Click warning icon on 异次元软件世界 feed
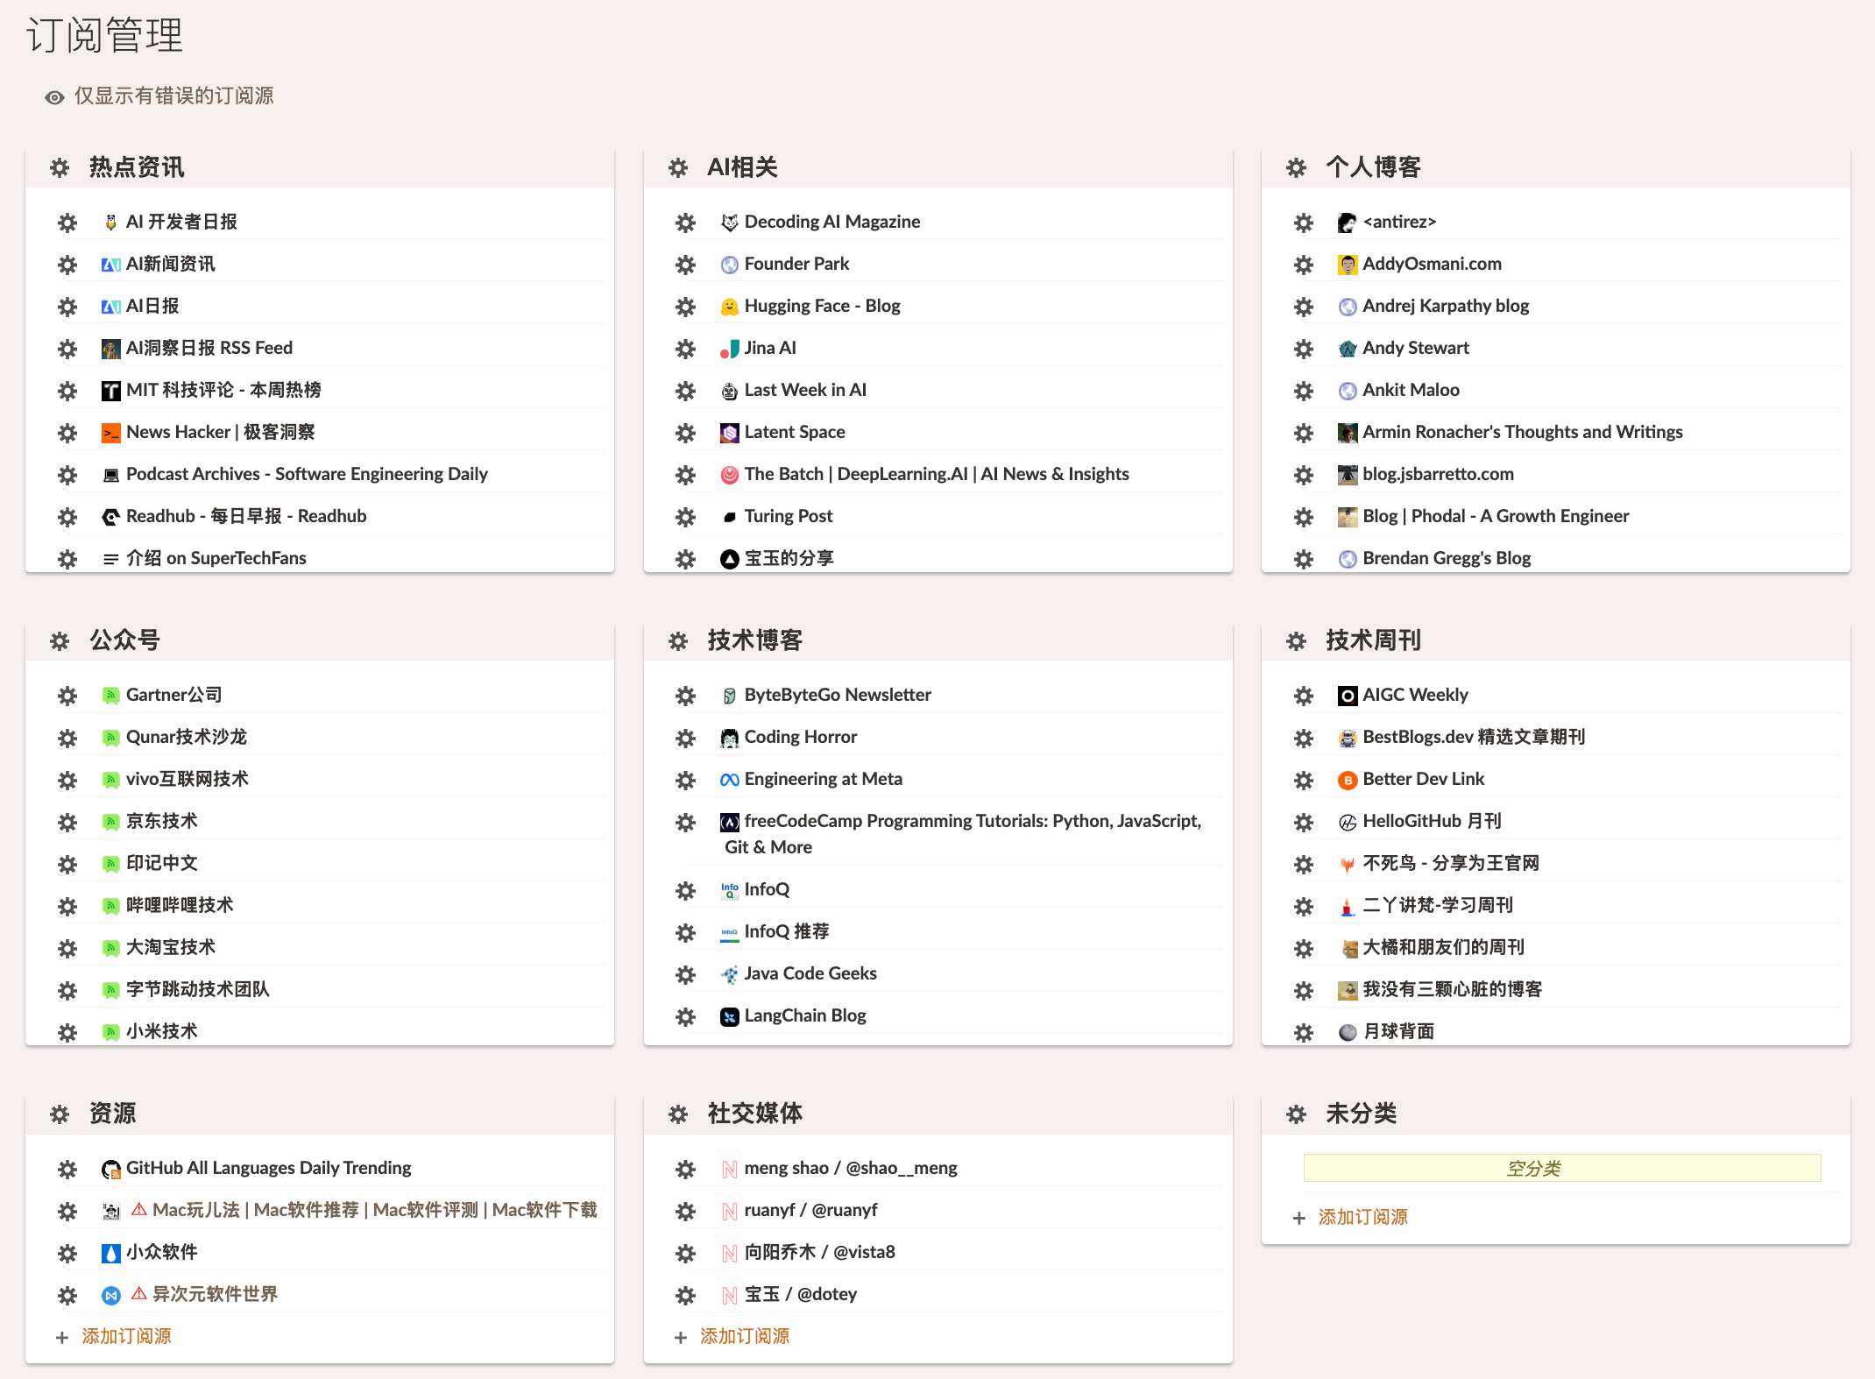 coord(138,1293)
